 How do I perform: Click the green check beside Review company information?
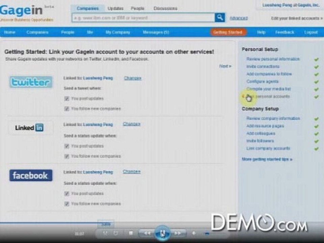pos(316,119)
